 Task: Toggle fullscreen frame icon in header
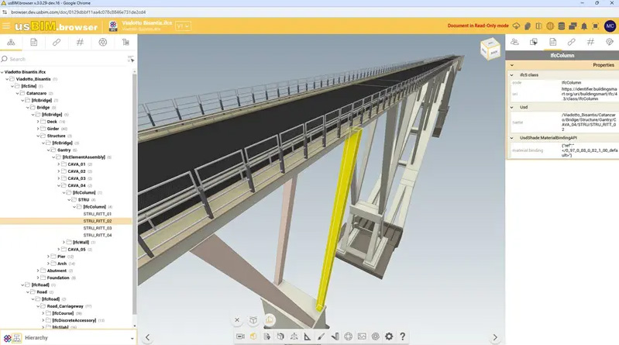[x=595, y=26]
